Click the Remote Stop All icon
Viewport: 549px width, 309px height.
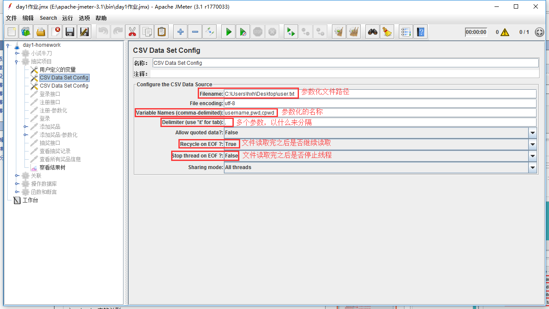[x=305, y=32]
